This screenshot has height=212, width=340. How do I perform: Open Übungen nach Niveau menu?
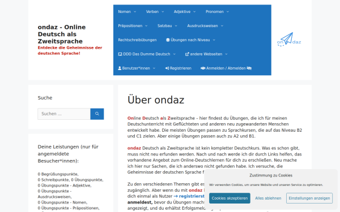coord(190,40)
